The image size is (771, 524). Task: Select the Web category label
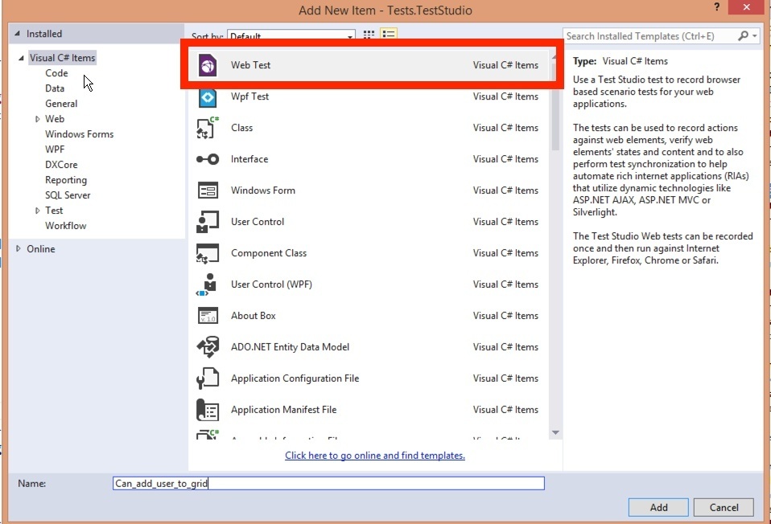tap(55, 119)
